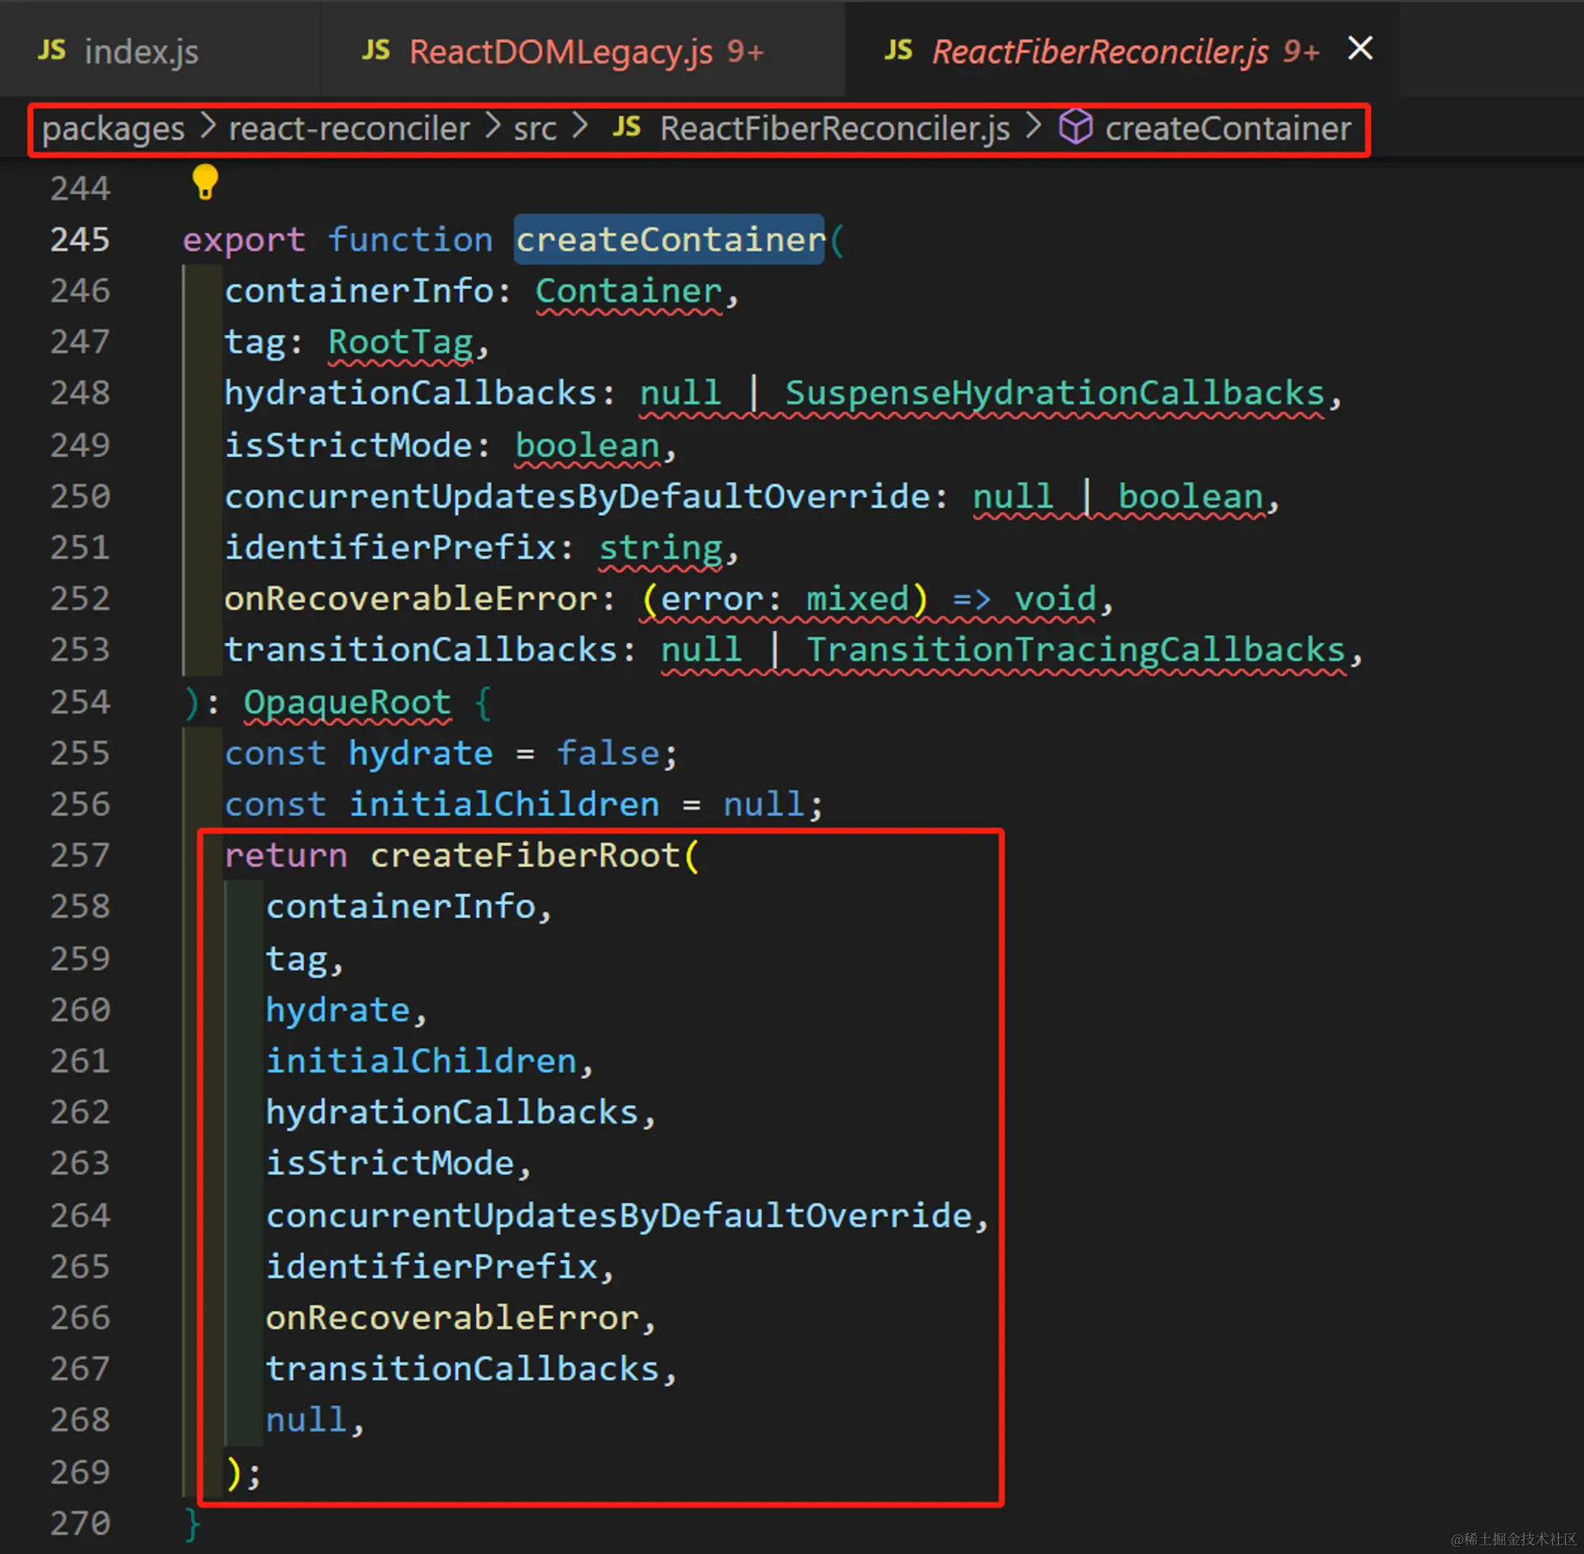The height and width of the screenshot is (1554, 1584).
Task: Click the SuspenseHydrationCallbacks type annotation
Action: [1053, 394]
